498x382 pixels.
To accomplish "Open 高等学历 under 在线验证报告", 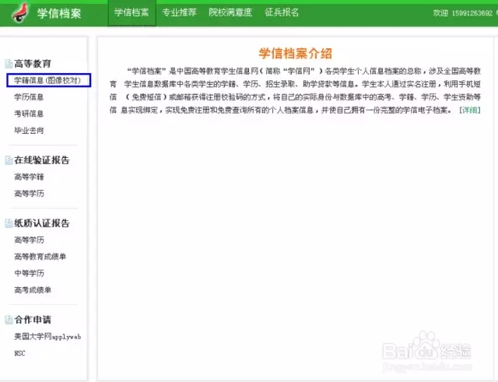I will 29,193.
